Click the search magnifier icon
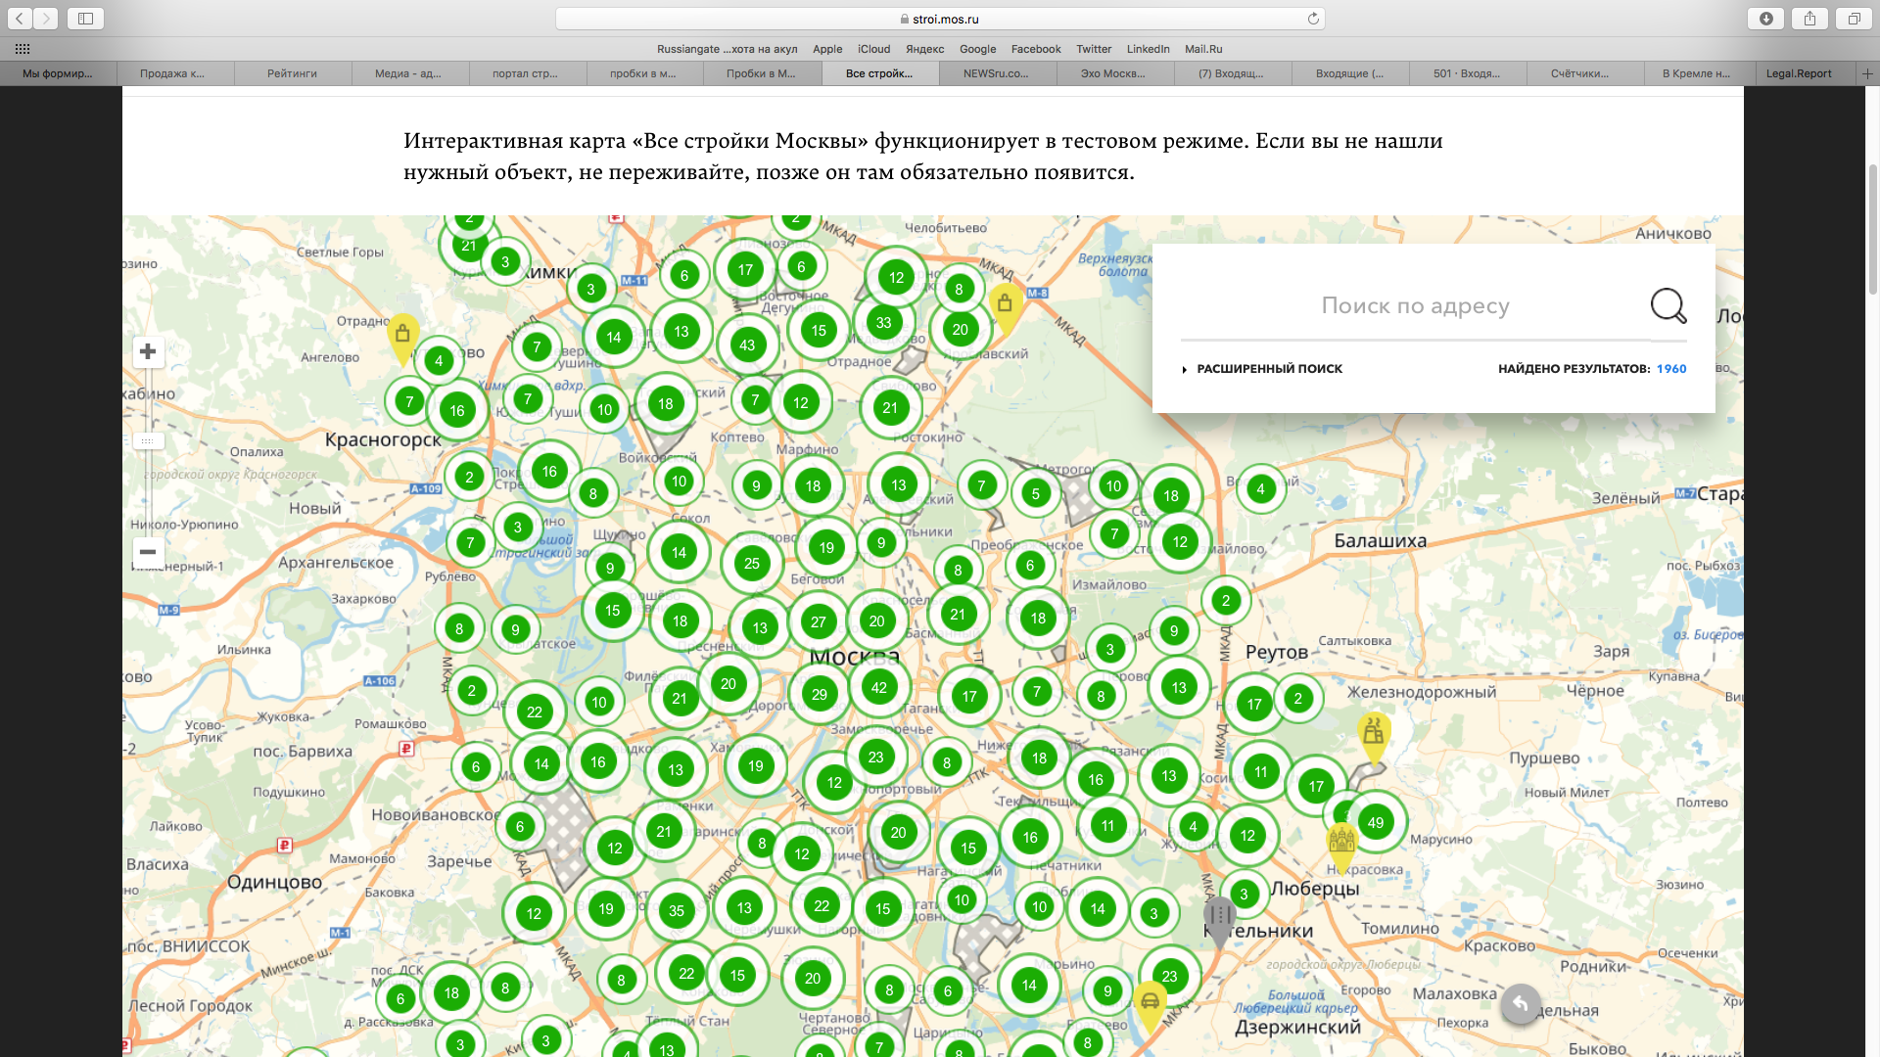1880x1057 pixels. click(x=1668, y=305)
